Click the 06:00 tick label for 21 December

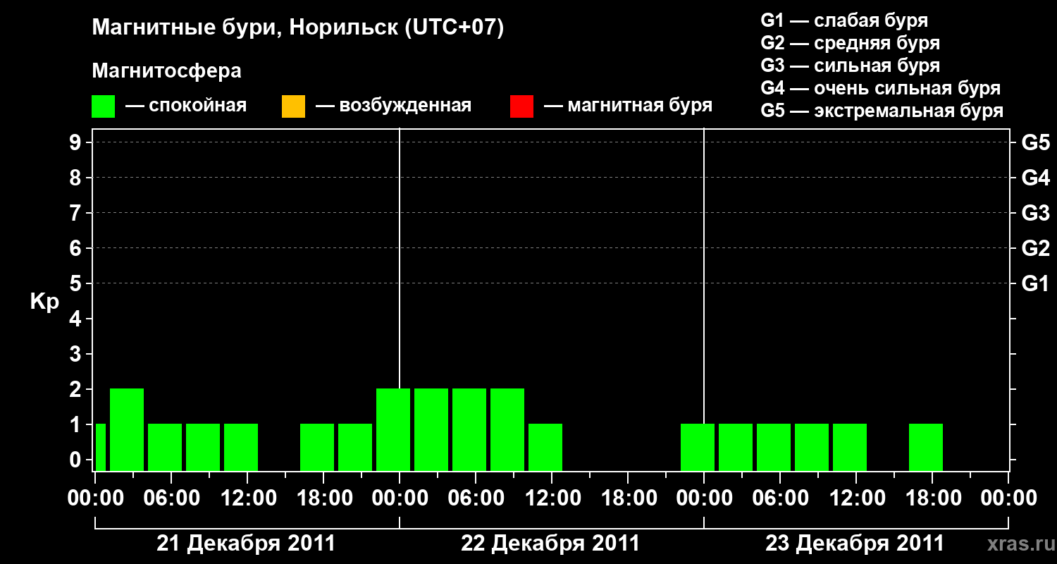171,498
